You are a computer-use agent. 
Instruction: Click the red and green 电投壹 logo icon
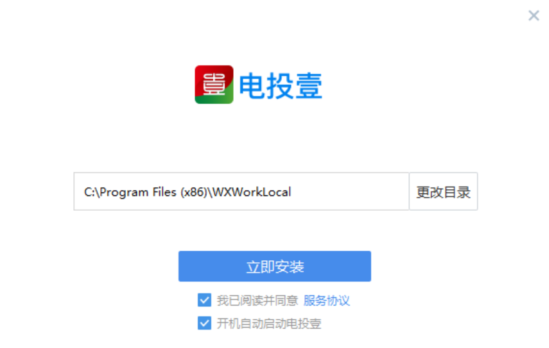pyautogui.click(x=214, y=85)
